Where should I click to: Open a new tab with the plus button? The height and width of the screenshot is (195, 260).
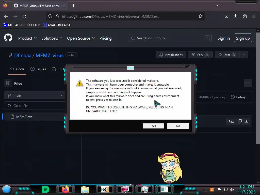point(73,6)
